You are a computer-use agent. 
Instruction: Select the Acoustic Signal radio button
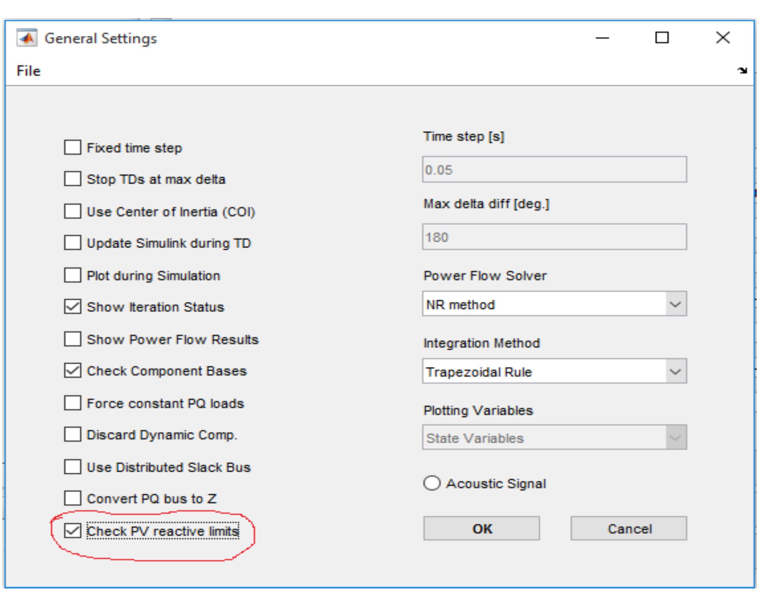pos(432,483)
